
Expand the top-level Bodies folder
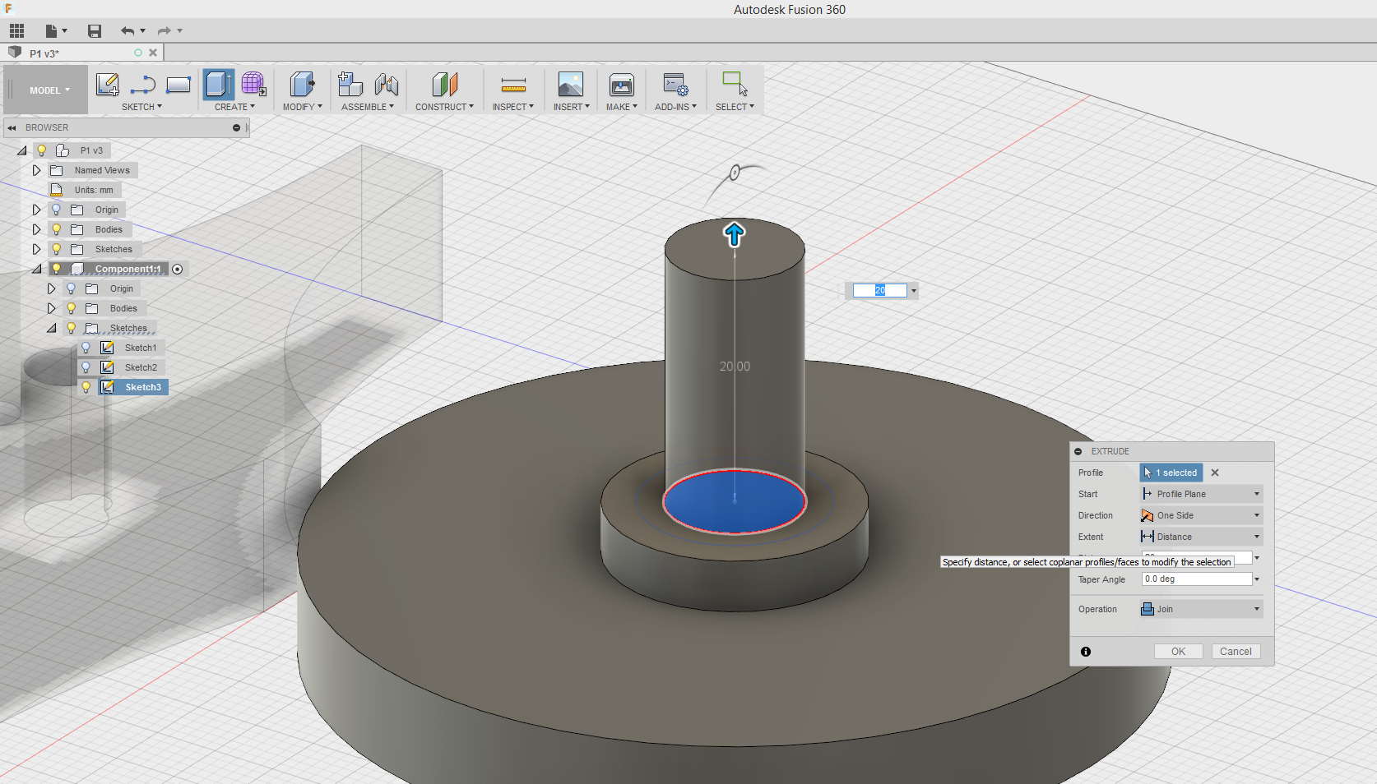[x=36, y=229]
